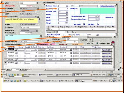124x93 pixels.
Task: Click Update Qty for item 4 row
Action: pos(107,60)
